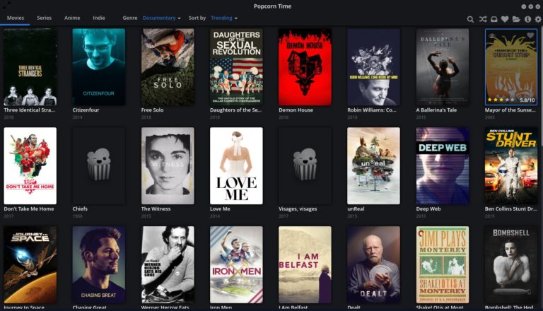The width and height of the screenshot is (543, 311).
Task: Open the Demon House movie poster
Action: coord(305,67)
